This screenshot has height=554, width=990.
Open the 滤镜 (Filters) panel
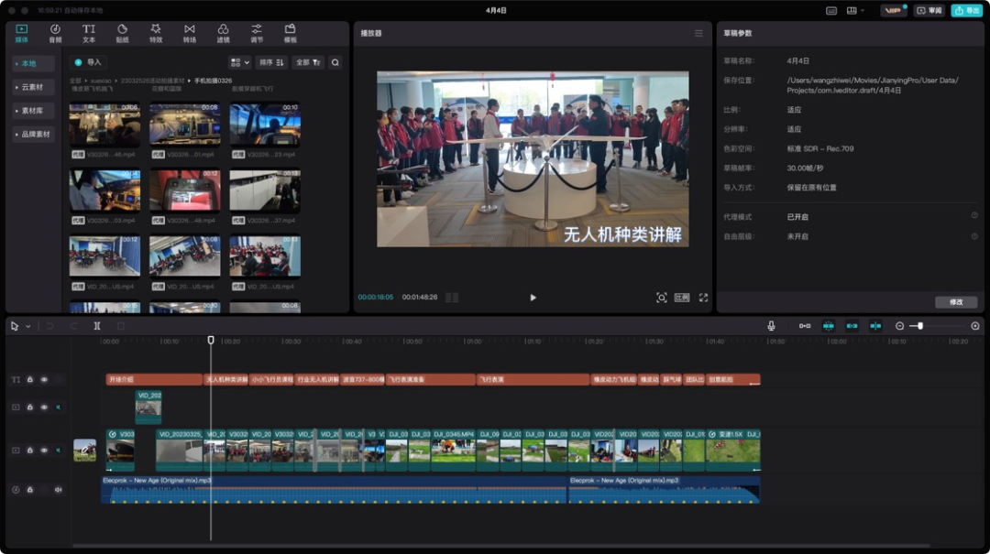click(x=224, y=33)
